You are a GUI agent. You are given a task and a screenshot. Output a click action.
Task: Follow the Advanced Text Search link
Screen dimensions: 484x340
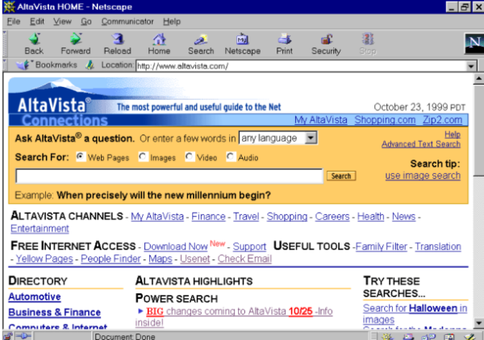pyautogui.click(x=421, y=144)
